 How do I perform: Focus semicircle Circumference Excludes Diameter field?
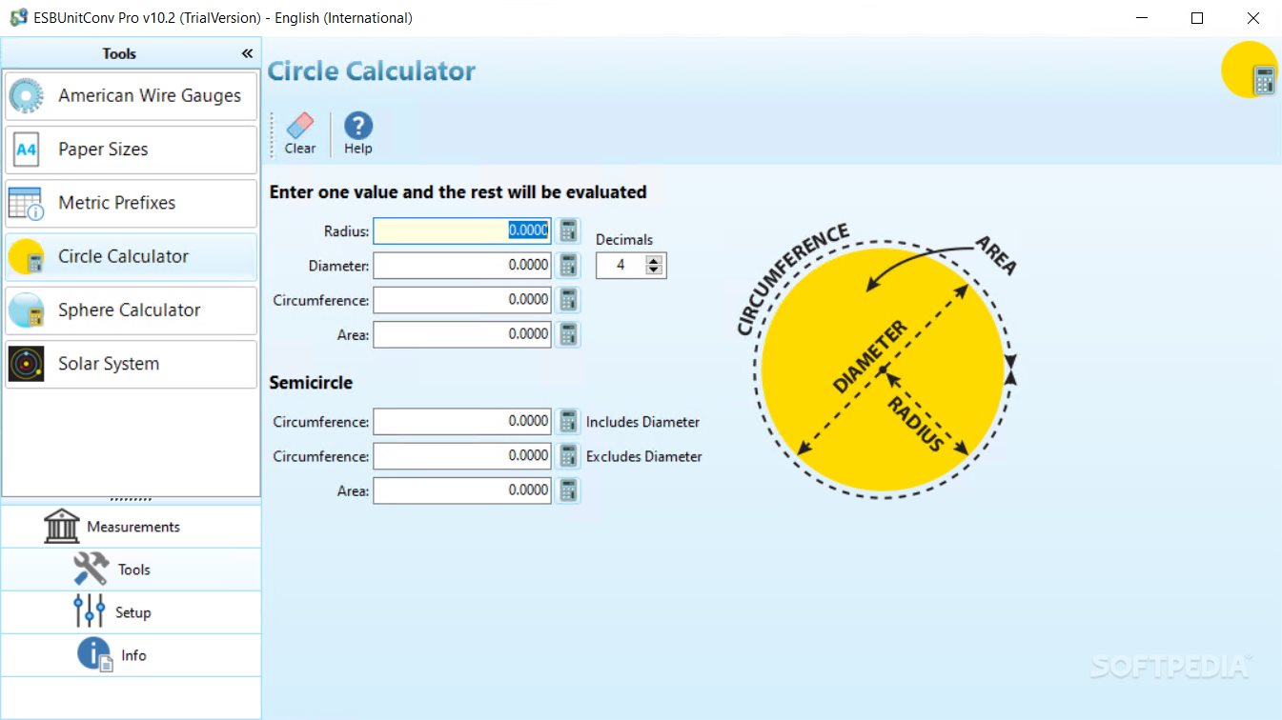tap(462, 455)
